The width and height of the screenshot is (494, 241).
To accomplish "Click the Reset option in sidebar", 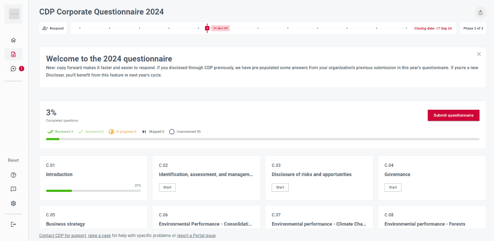I will click(13, 160).
